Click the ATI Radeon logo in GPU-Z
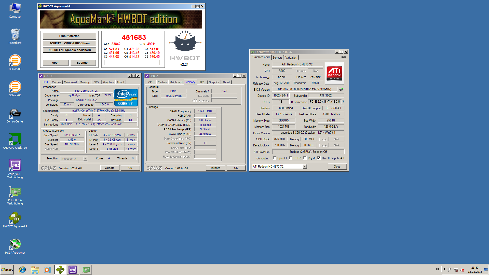Viewport: 489px width, 275px height. [x=334, y=73]
